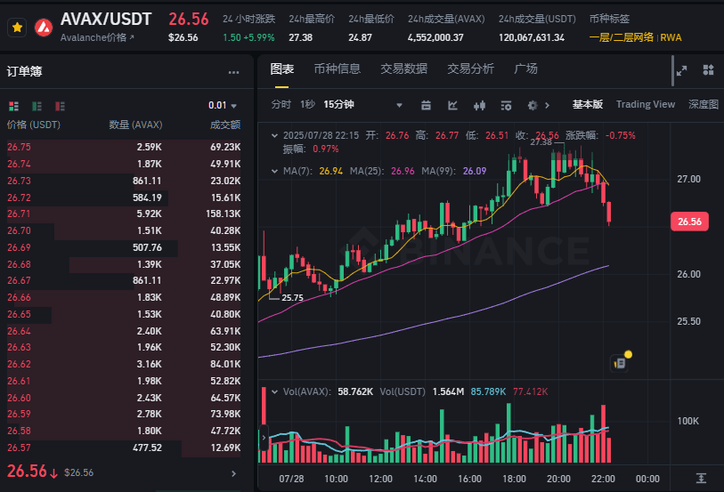
Task: Click the chart auto-fit scale icon
Action: tap(701, 479)
